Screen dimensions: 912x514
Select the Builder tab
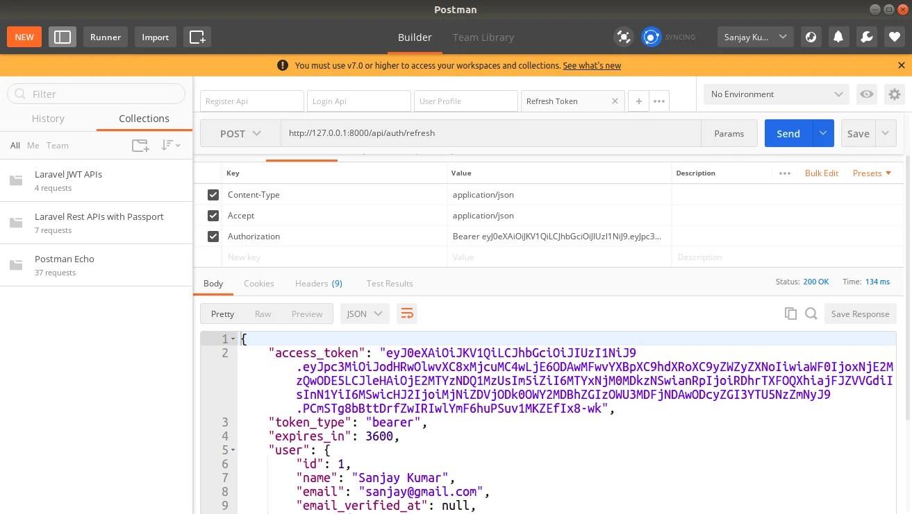tap(415, 37)
